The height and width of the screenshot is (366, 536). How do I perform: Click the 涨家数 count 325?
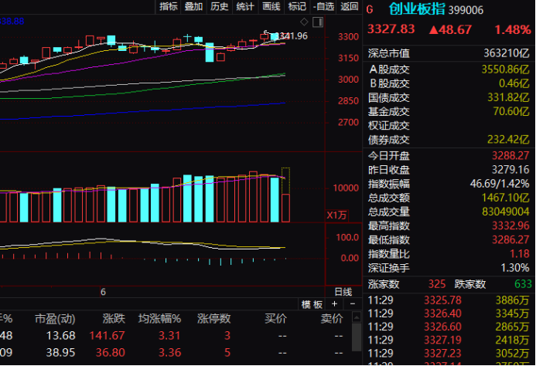(437, 284)
